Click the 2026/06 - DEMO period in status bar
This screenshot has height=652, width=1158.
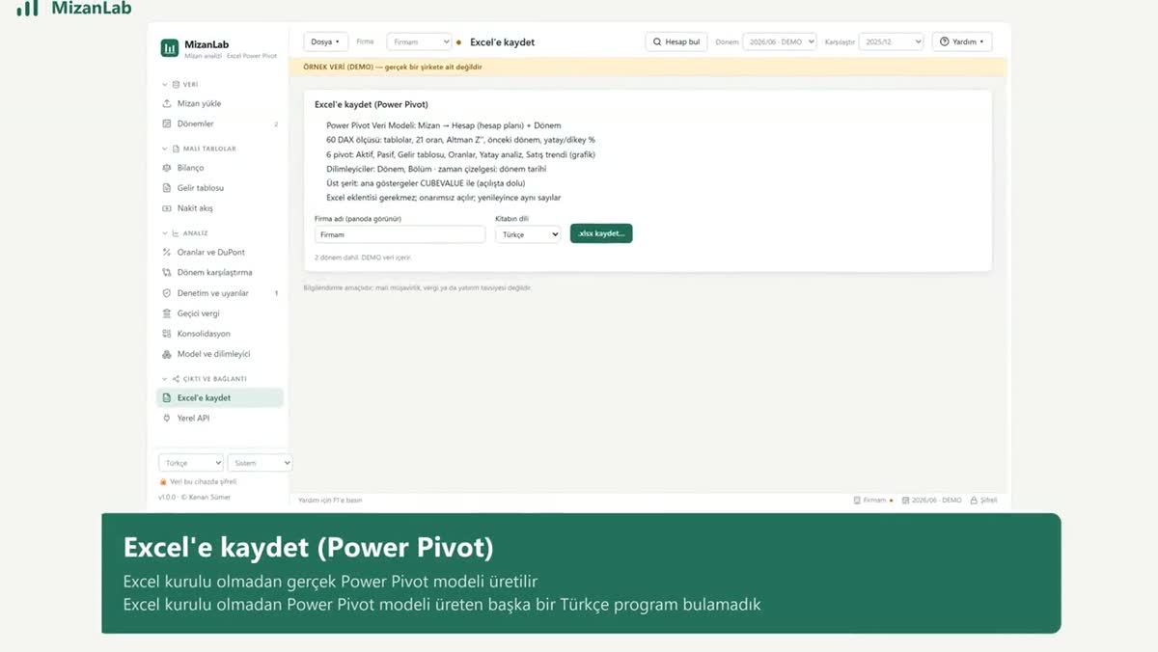point(932,501)
